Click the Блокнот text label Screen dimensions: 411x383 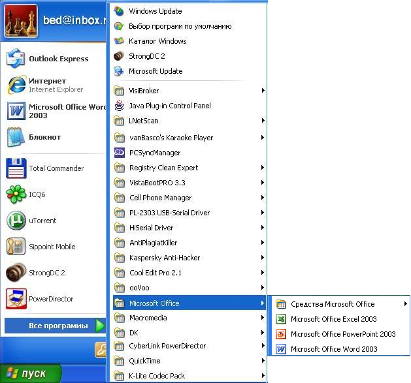(45, 137)
